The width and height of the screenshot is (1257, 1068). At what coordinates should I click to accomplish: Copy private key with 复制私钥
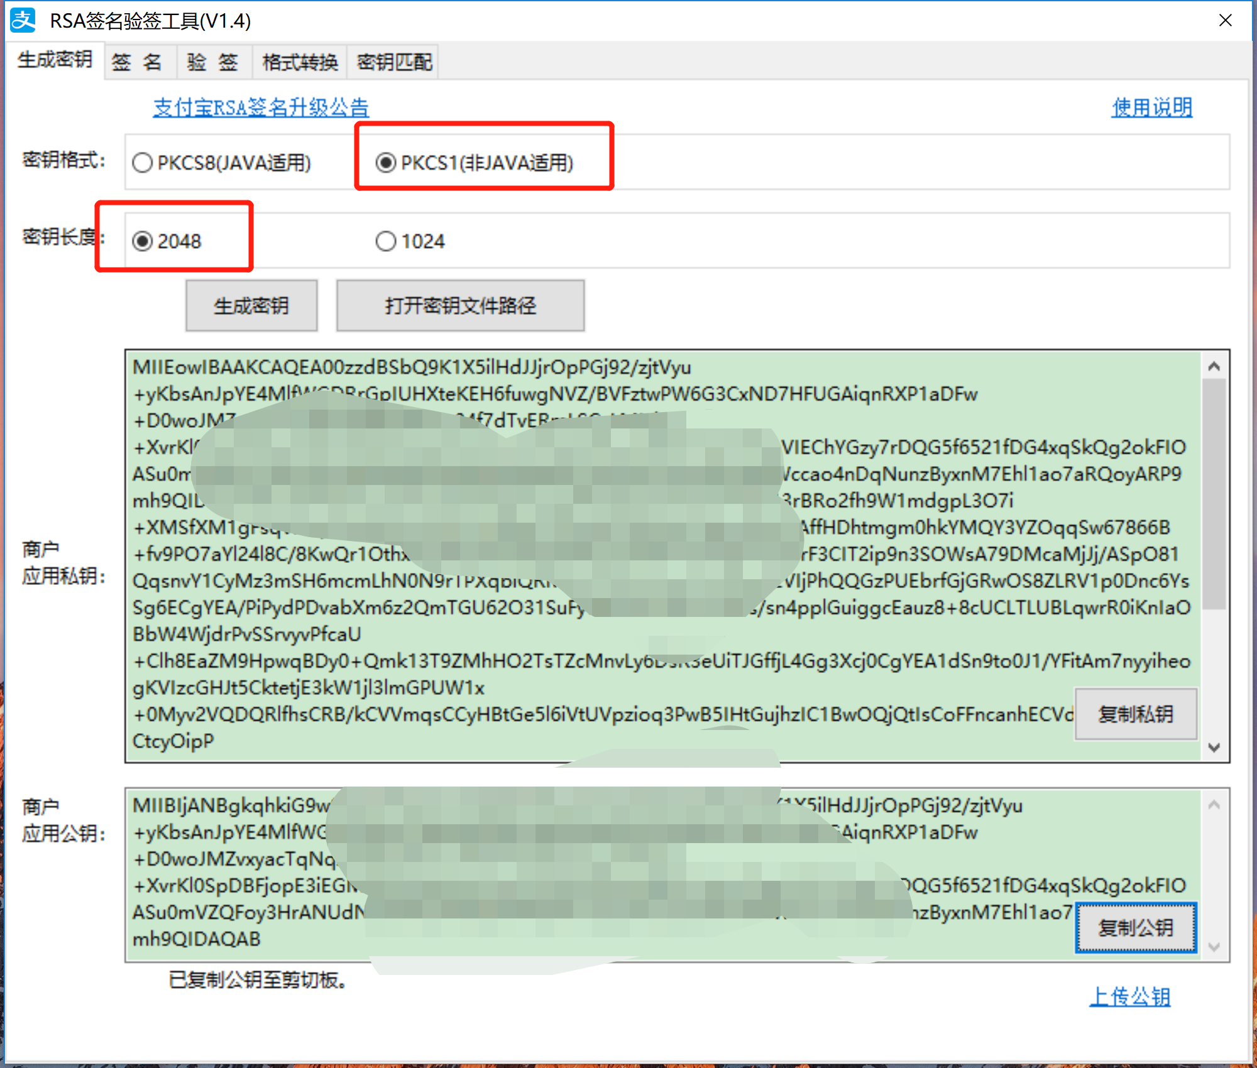[x=1135, y=714]
